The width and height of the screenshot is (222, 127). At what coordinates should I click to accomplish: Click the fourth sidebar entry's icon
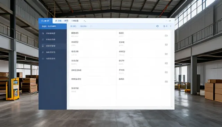coord(43,52)
